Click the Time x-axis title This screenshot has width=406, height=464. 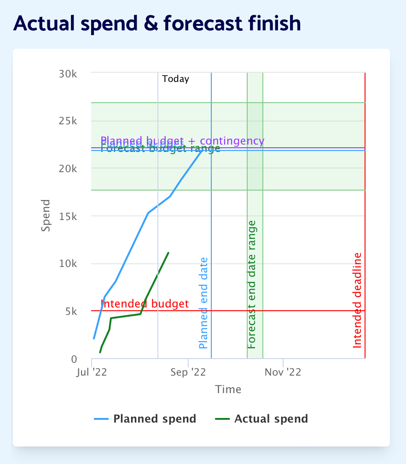(228, 389)
